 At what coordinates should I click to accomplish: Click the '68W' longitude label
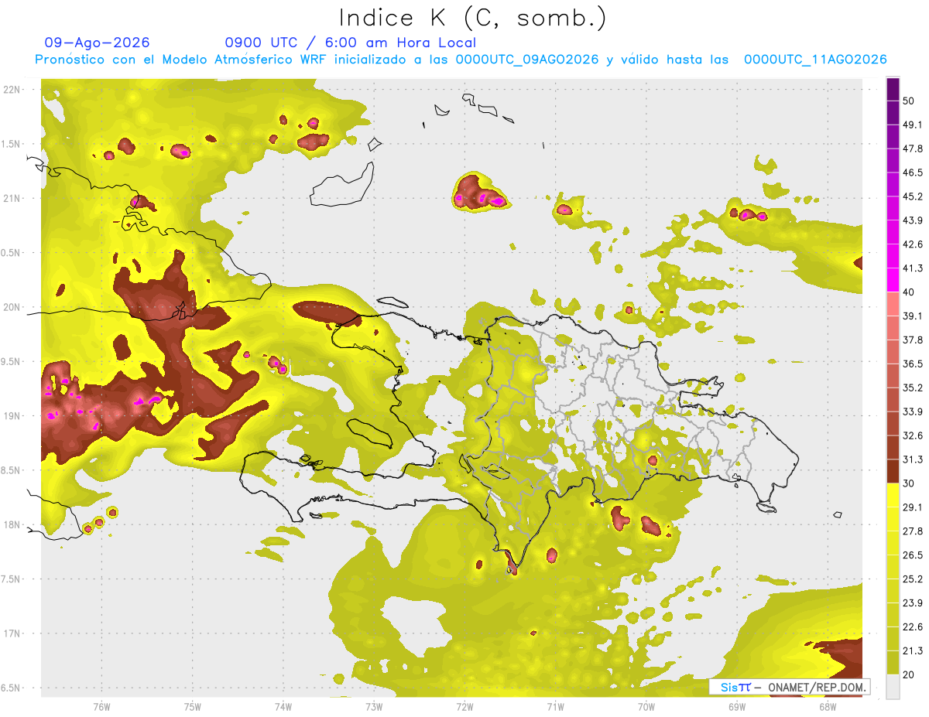click(828, 706)
